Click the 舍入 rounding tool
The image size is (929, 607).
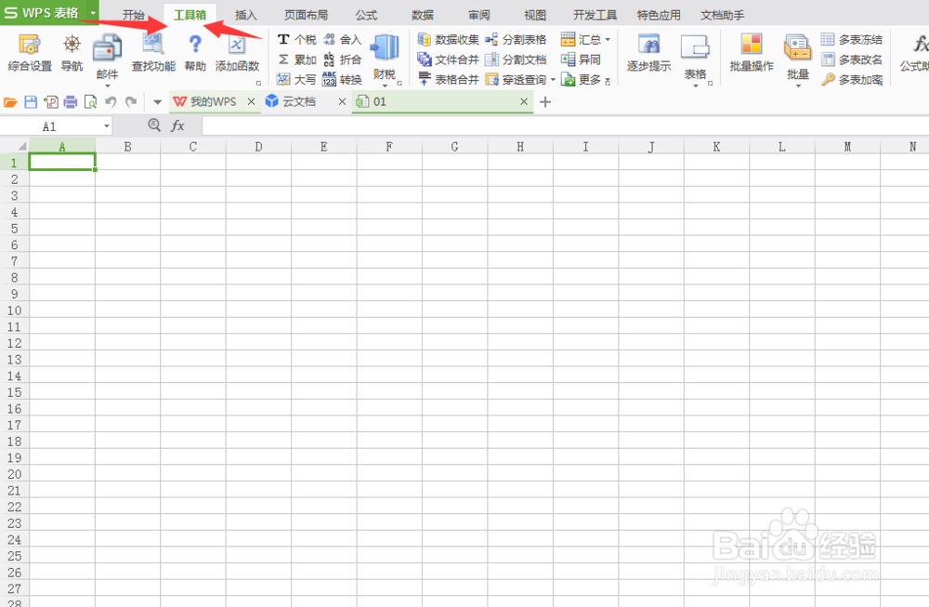[343, 40]
